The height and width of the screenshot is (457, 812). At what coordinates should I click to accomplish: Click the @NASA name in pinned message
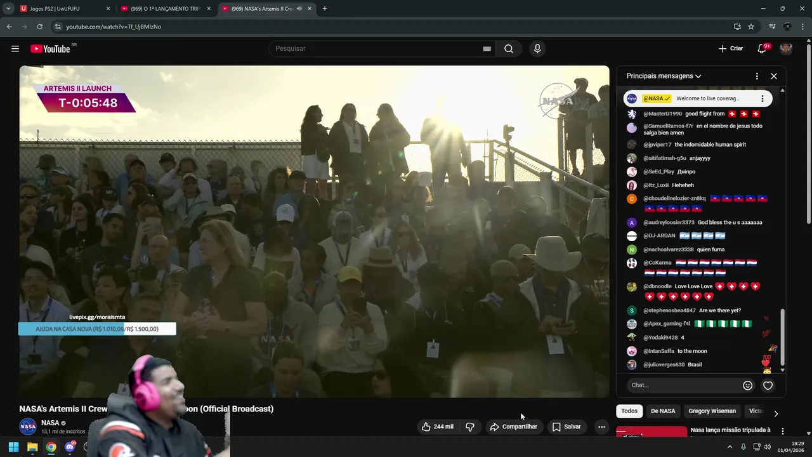657,99
